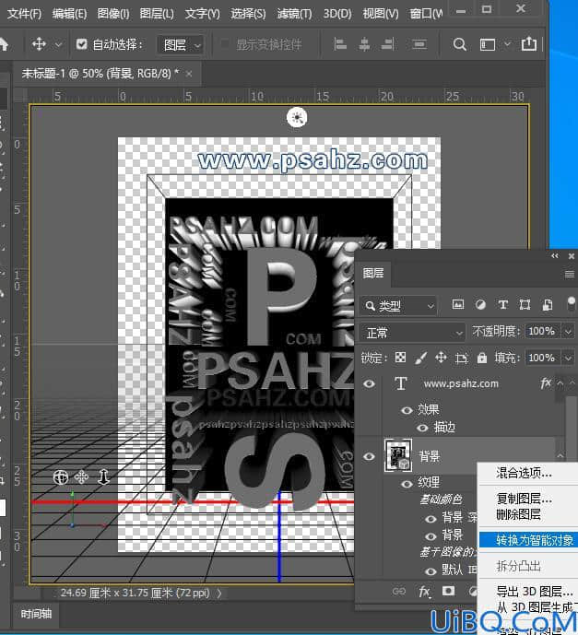This screenshot has height=635, width=578.
Task: Choose 复制图层... from context menu
Action: [x=524, y=499]
